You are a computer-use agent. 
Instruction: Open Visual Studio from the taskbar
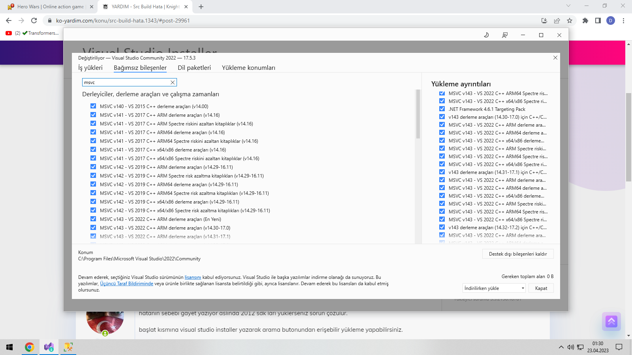49,347
